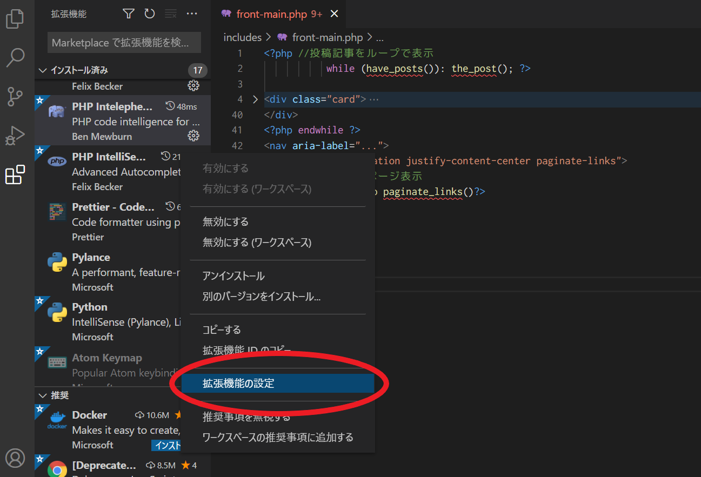Viewport: 701px width, 477px height.
Task: Install Docker with インストール button
Action: tap(166, 445)
